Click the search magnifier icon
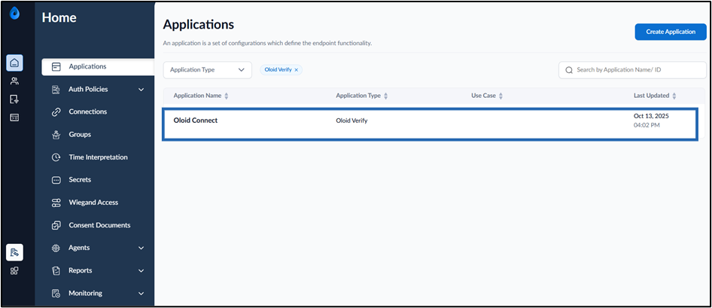This screenshot has height=308, width=712. (x=569, y=71)
